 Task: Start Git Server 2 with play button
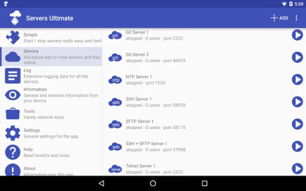point(297,57)
